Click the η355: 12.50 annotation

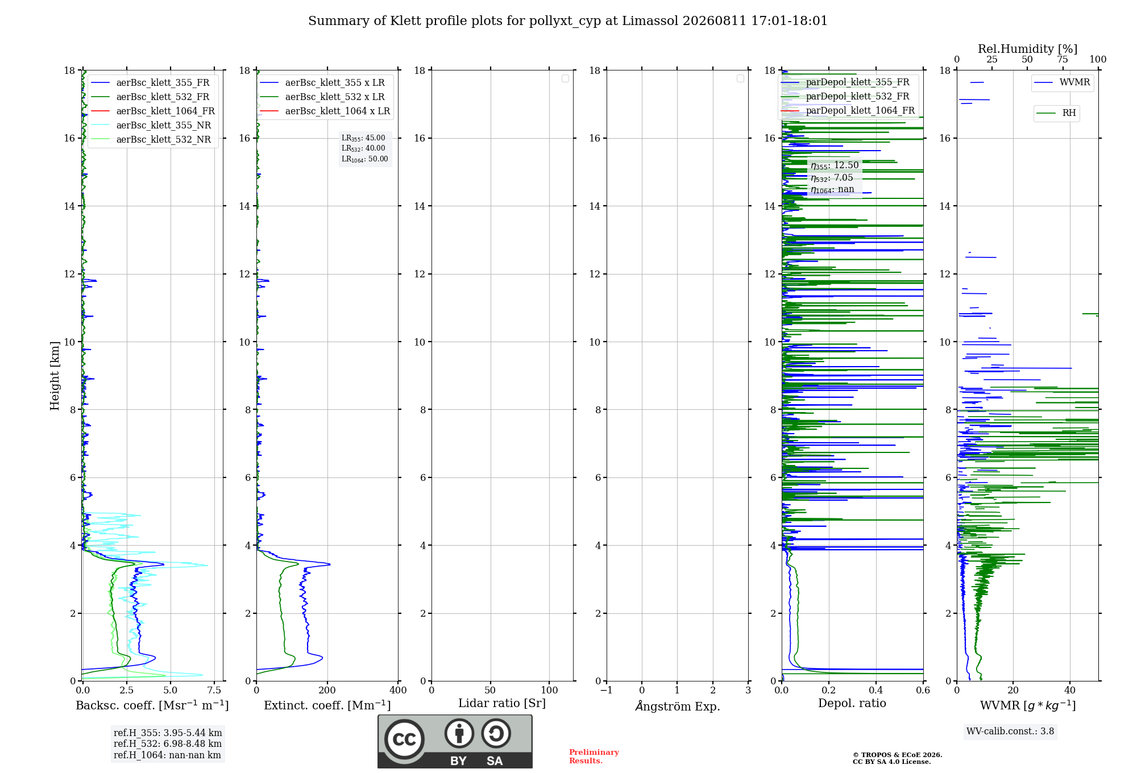tap(835, 165)
